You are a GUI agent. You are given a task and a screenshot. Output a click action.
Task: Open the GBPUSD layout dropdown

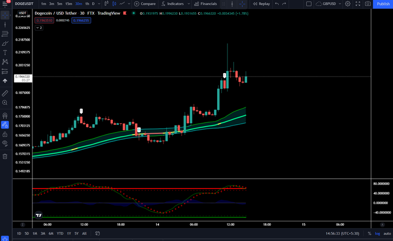pos(340,4)
